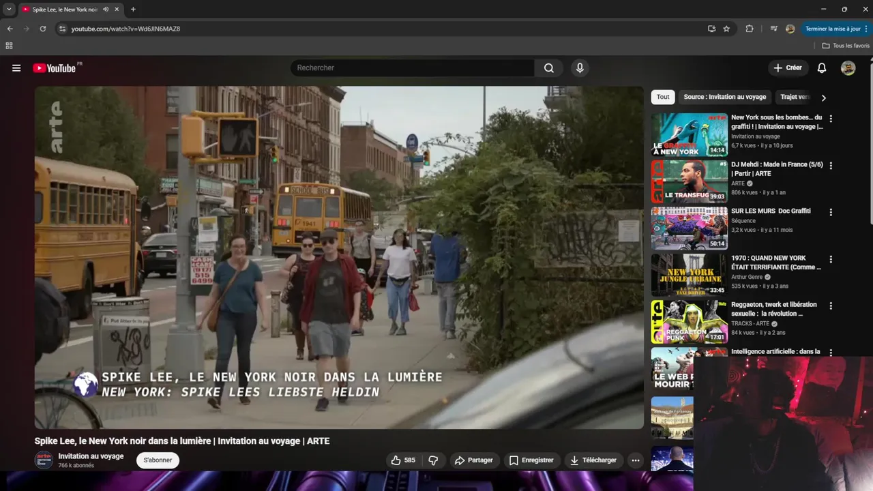
Task: Open title New York sous les bombes
Action: pyautogui.click(x=777, y=122)
